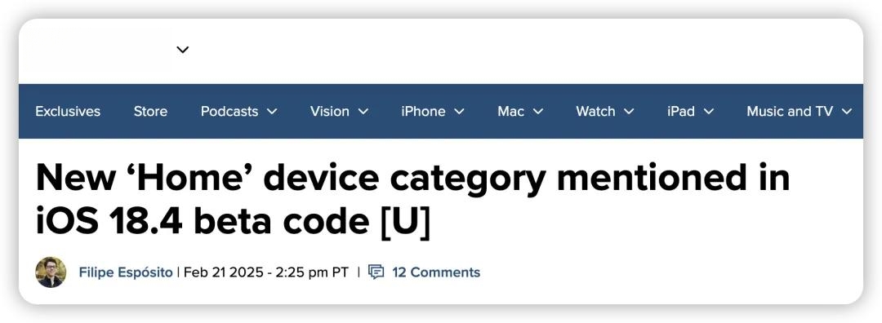This screenshot has height=323, width=882.
Task: Open Filipe Espósito author link
Action: pos(126,272)
